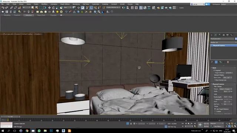Open the reference coordinate system View dropdown
Viewport: 237px width, 133px height.
67,7
